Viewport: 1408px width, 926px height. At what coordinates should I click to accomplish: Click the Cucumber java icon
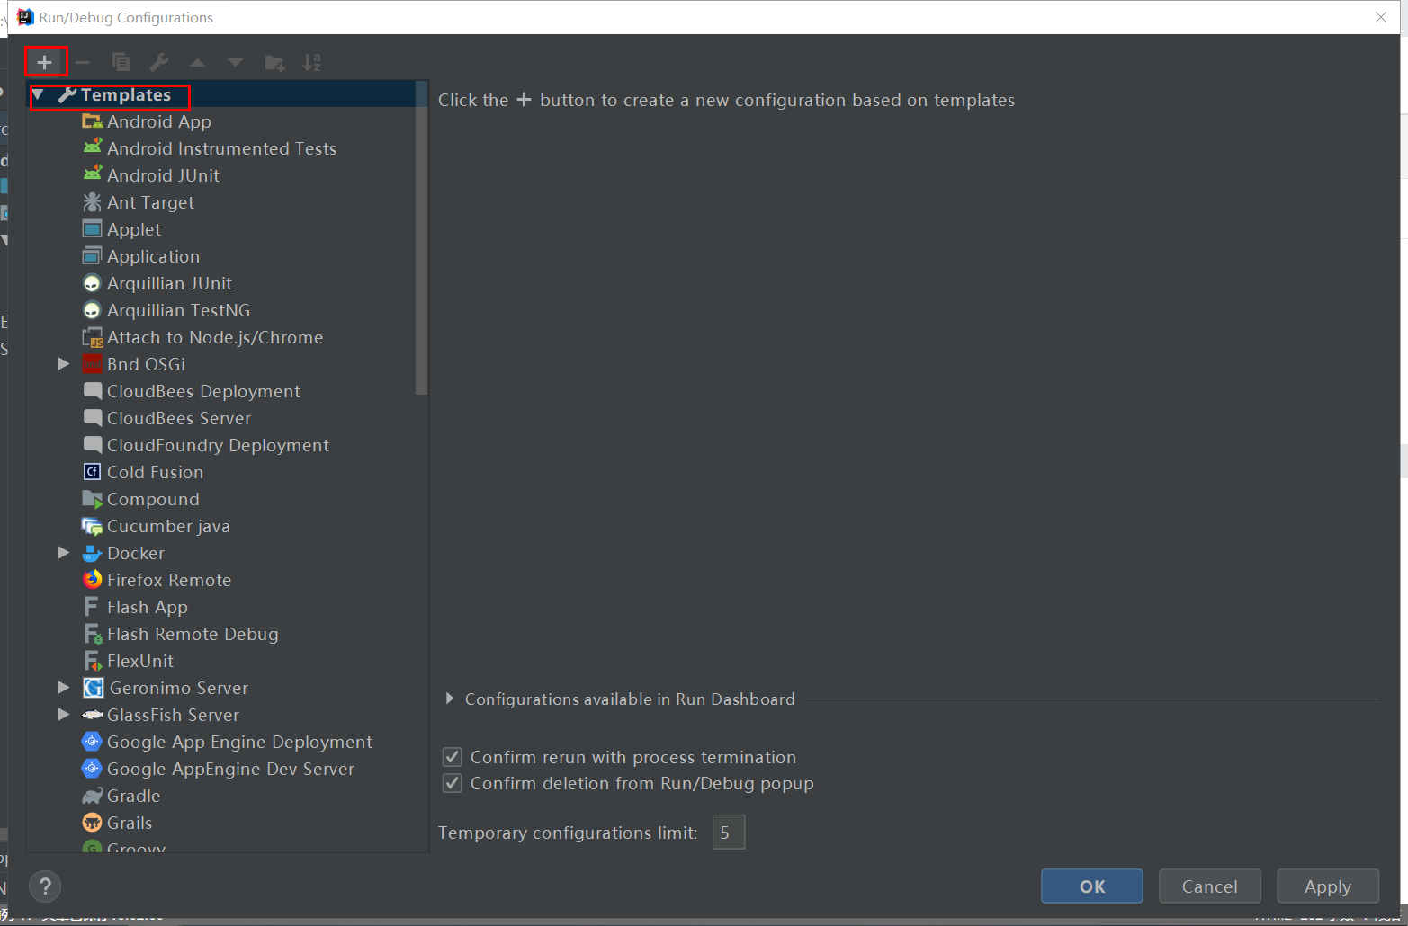pyautogui.click(x=92, y=526)
